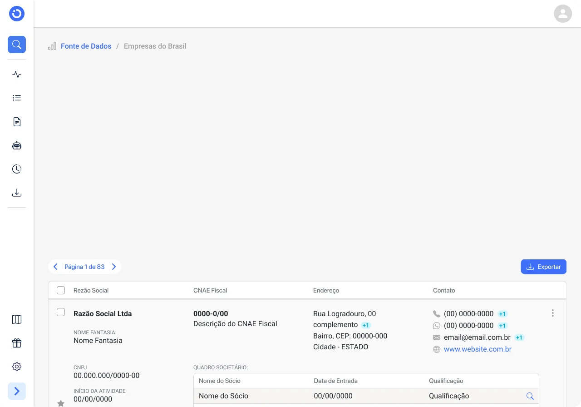Show additional phone numbers via +1 badge
Viewport: 581px width, 407px height.
(x=502, y=314)
